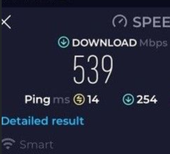
Task: Click the Mbps unit label
Action: tap(153, 43)
